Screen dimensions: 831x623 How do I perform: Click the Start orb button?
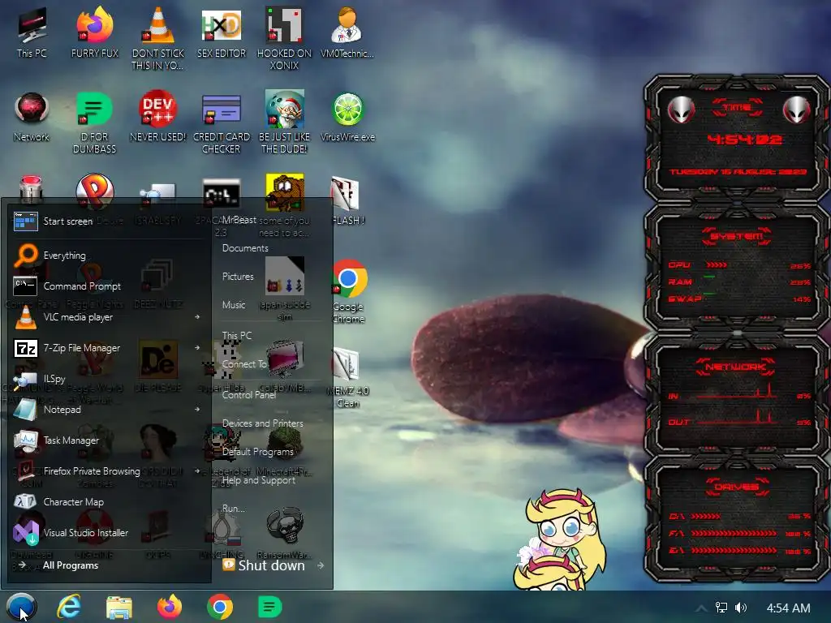pos(21,607)
